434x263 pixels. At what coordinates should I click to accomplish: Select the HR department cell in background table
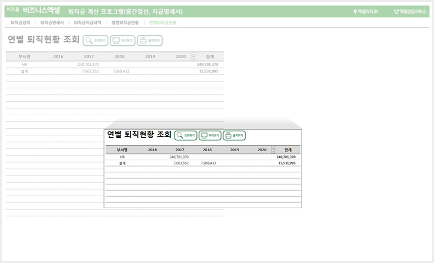24,65
